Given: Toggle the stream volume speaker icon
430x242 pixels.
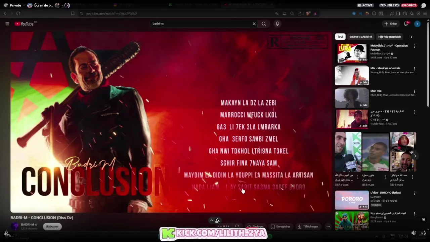Looking at the screenshot, I should coord(414,233).
